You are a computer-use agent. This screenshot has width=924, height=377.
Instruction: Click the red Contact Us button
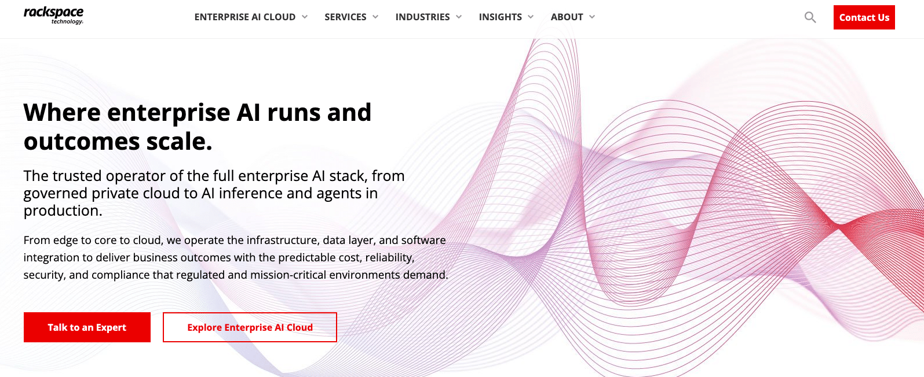[864, 17]
